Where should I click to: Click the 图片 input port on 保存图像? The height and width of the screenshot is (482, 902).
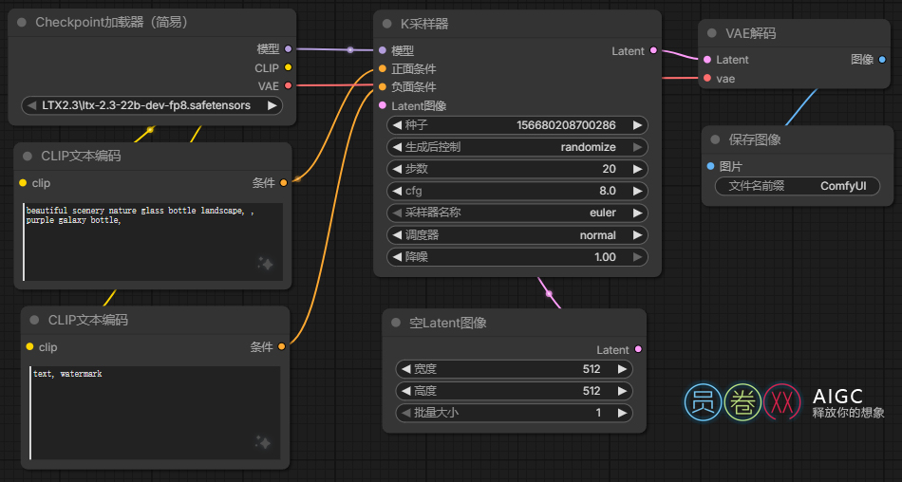click(x=710, y=166)
